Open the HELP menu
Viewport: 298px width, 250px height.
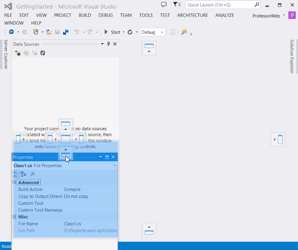tap(36, 23)
